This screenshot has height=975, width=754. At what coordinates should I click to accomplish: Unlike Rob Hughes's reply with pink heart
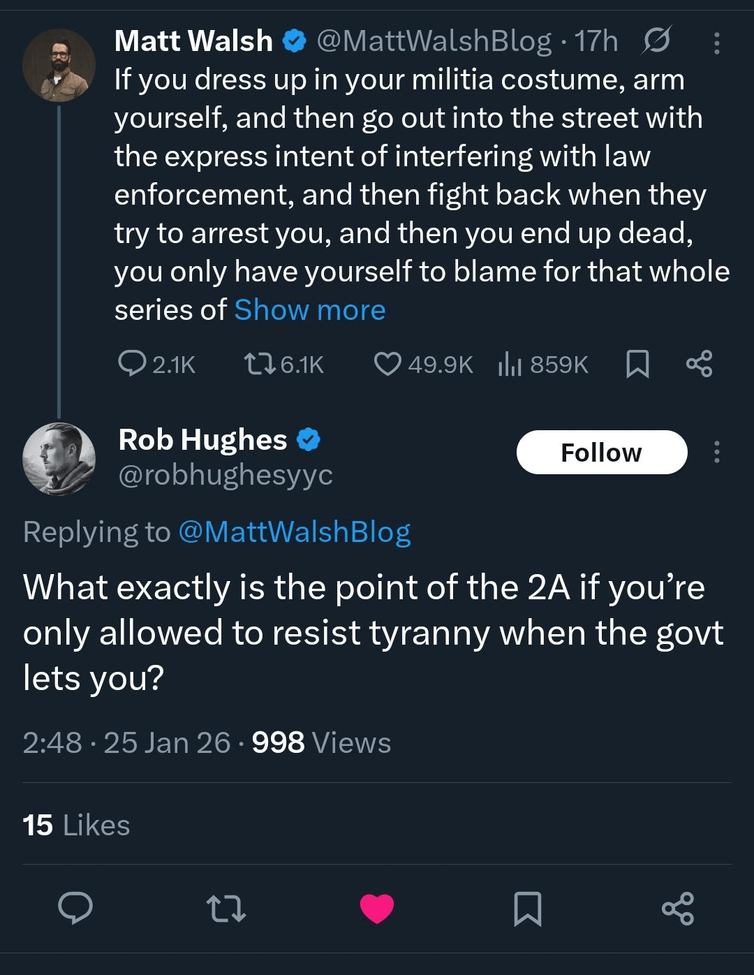tap(377, 908)
